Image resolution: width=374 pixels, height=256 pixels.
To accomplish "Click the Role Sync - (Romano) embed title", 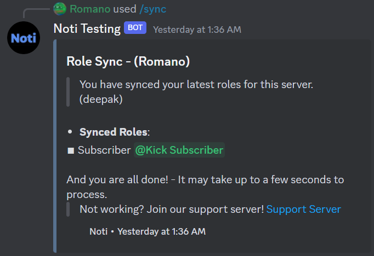I will 128,61.
